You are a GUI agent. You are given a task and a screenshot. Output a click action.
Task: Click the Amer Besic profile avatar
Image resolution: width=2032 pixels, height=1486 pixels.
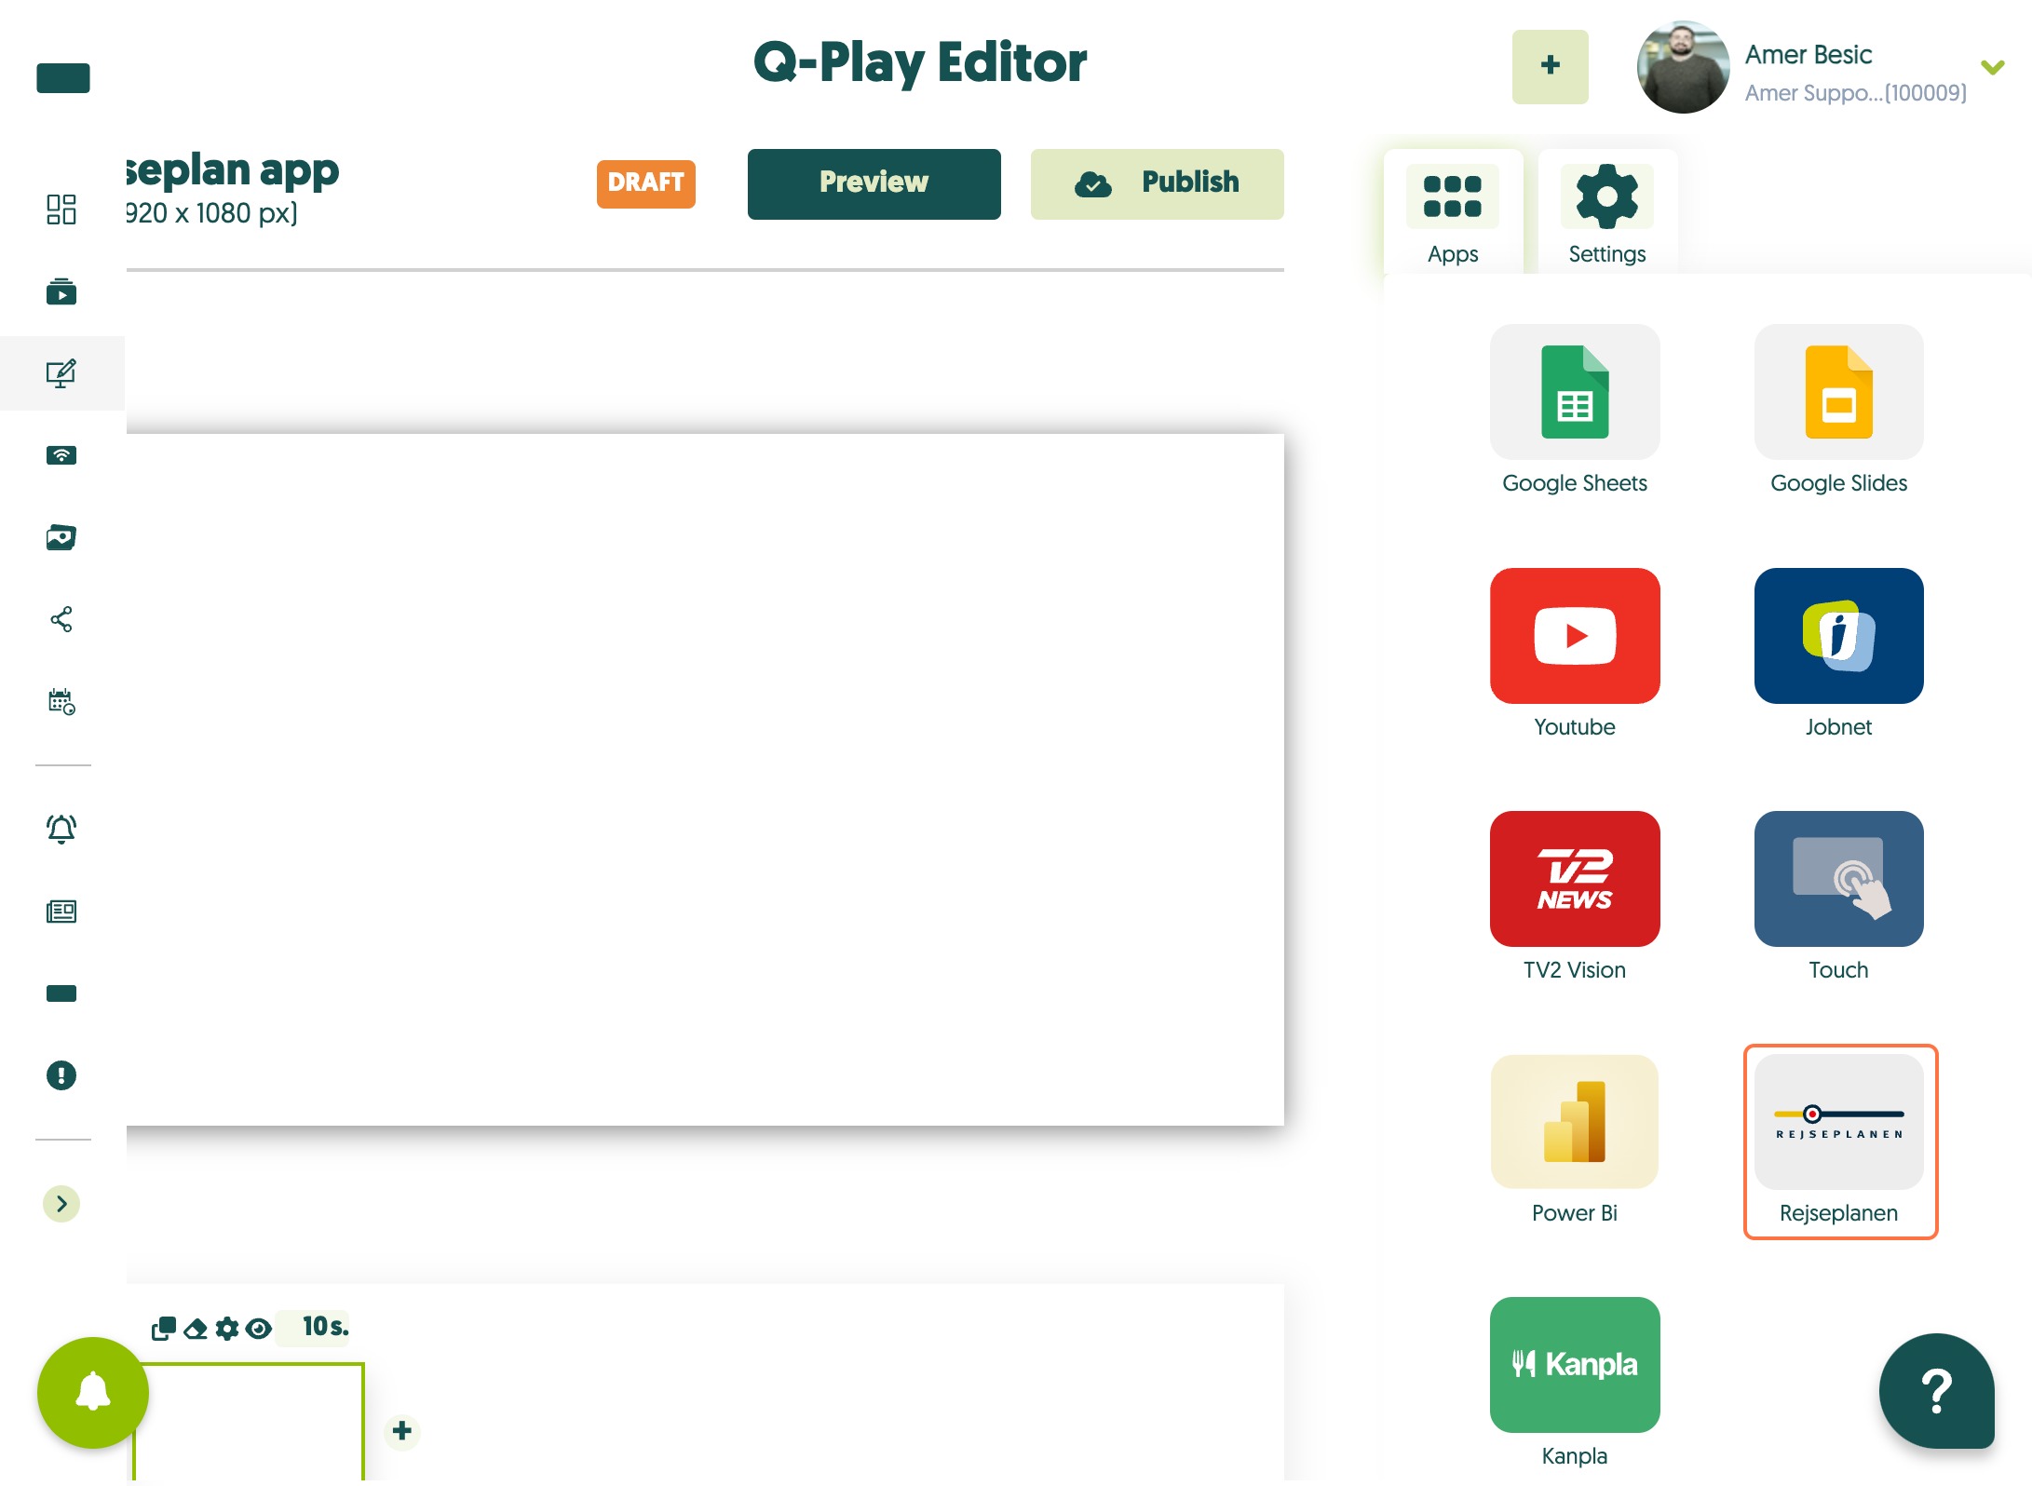click(1683, 67)
